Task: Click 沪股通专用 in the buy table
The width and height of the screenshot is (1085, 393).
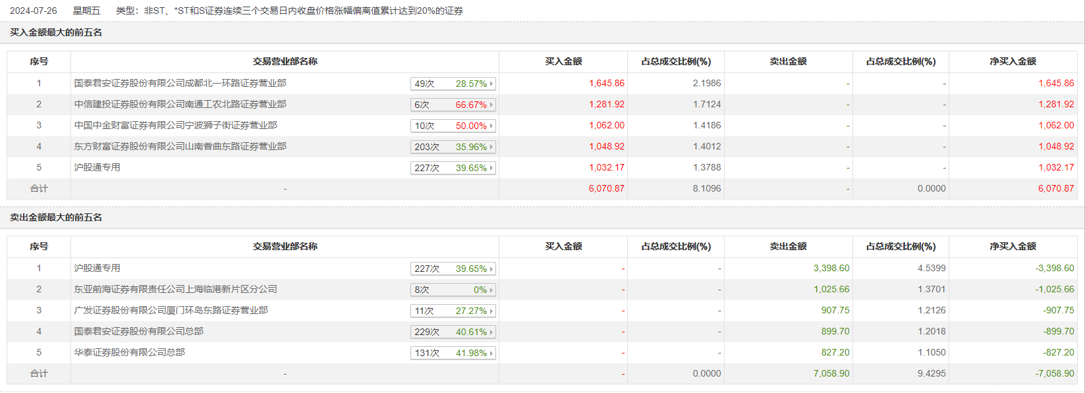Action: 97,167
